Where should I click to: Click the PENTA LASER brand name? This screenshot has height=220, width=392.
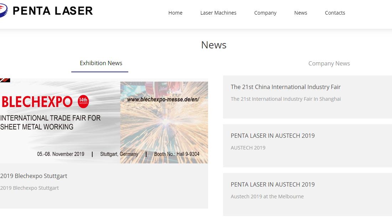pyautogui.click(x=53, y=11)
